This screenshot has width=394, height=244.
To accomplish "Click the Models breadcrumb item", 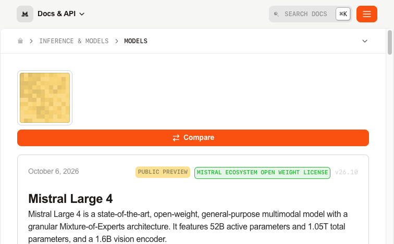I will coord(136,41).
